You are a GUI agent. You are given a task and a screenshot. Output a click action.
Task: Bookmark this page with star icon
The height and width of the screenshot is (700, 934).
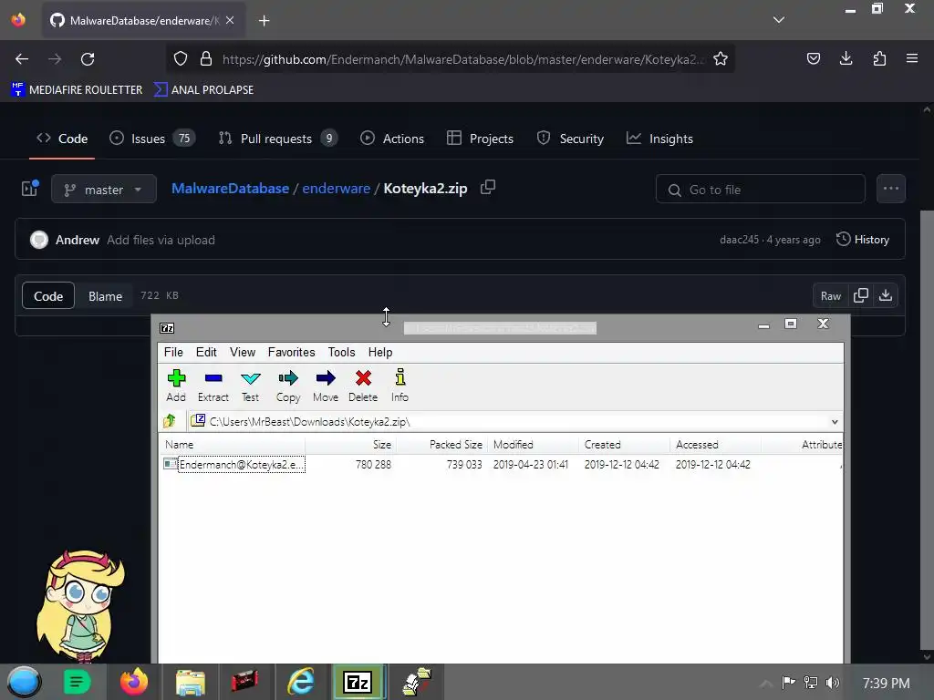(x=721, y=59)
